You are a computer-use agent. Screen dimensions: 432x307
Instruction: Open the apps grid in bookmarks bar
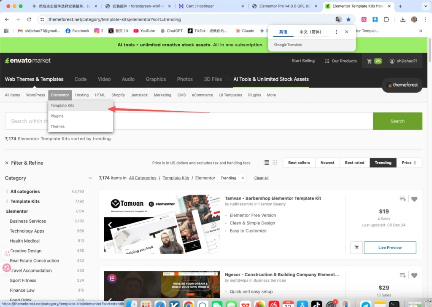pos(6,31)
